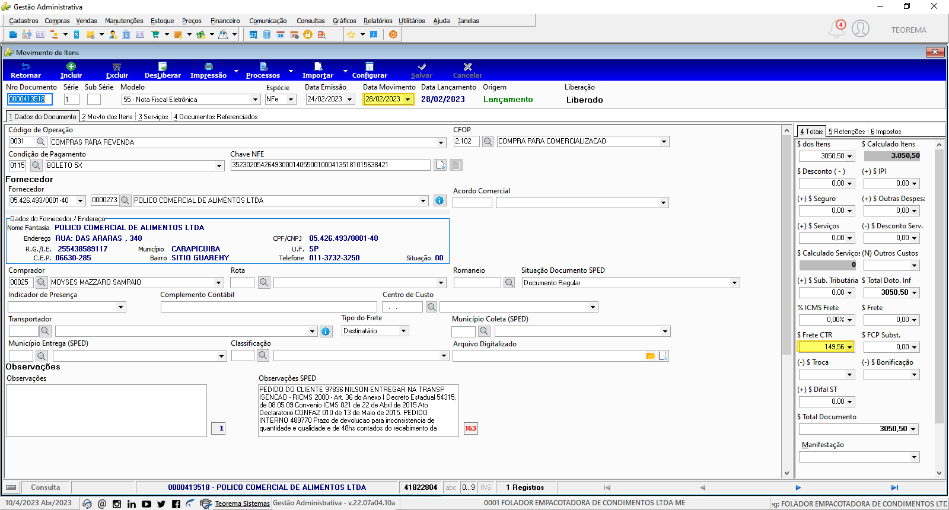The height and width of the screenshot is (510, 949).
Task: Click the Chave NFE input field
Action: click(330, 165)
